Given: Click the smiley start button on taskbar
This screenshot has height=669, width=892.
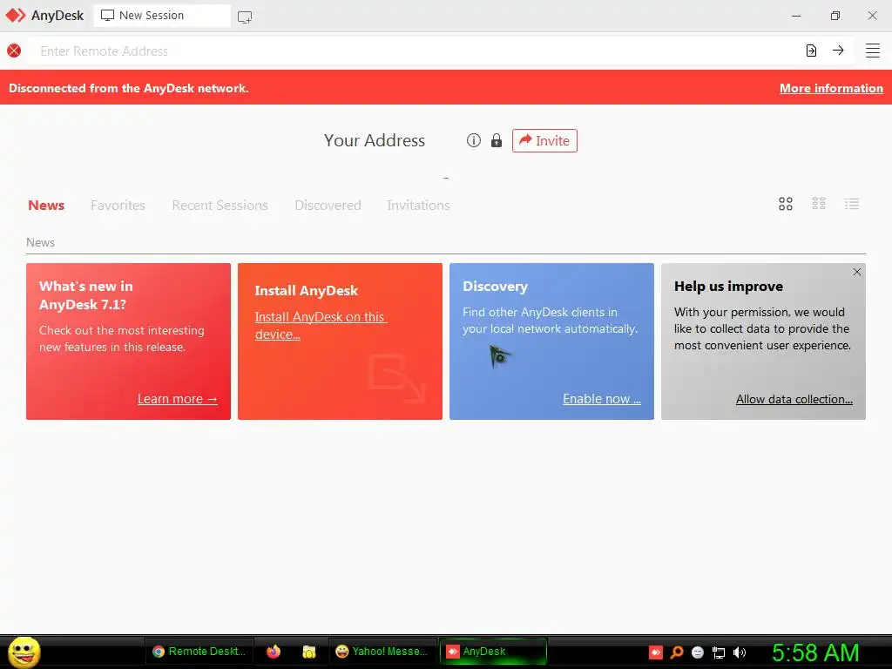Looking at the screenshot, I should [24, 652].
